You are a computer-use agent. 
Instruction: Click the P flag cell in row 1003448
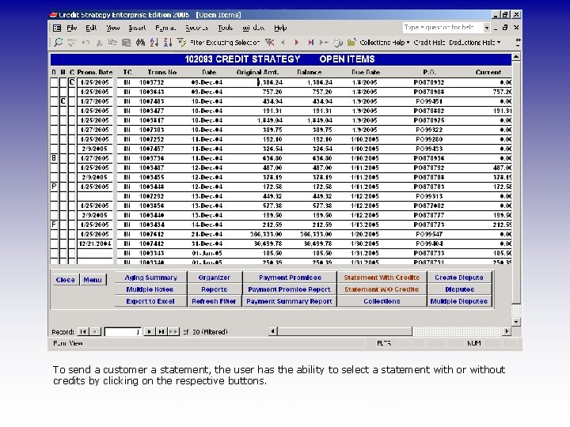click(54, 187)
